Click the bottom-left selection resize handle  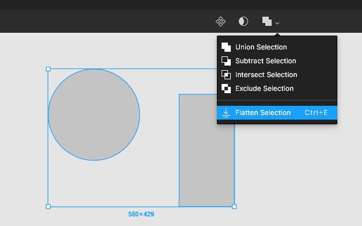[48, 206]
